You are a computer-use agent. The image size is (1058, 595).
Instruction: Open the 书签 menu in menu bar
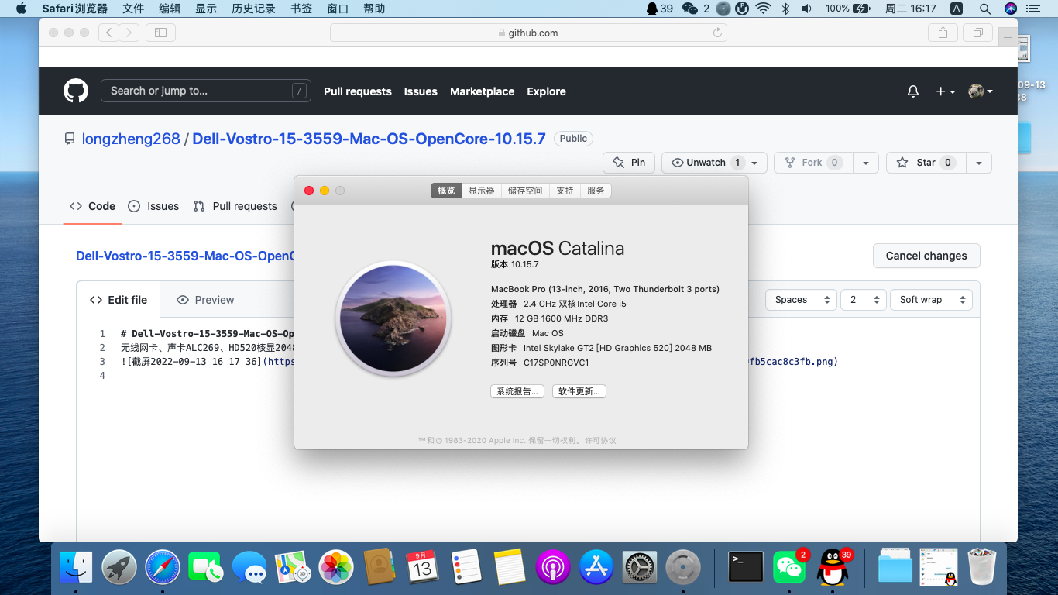click(301, 9)
